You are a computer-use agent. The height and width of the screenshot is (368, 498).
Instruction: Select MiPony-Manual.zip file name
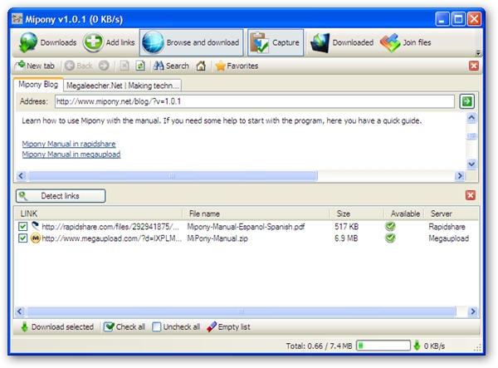[217, 238]
